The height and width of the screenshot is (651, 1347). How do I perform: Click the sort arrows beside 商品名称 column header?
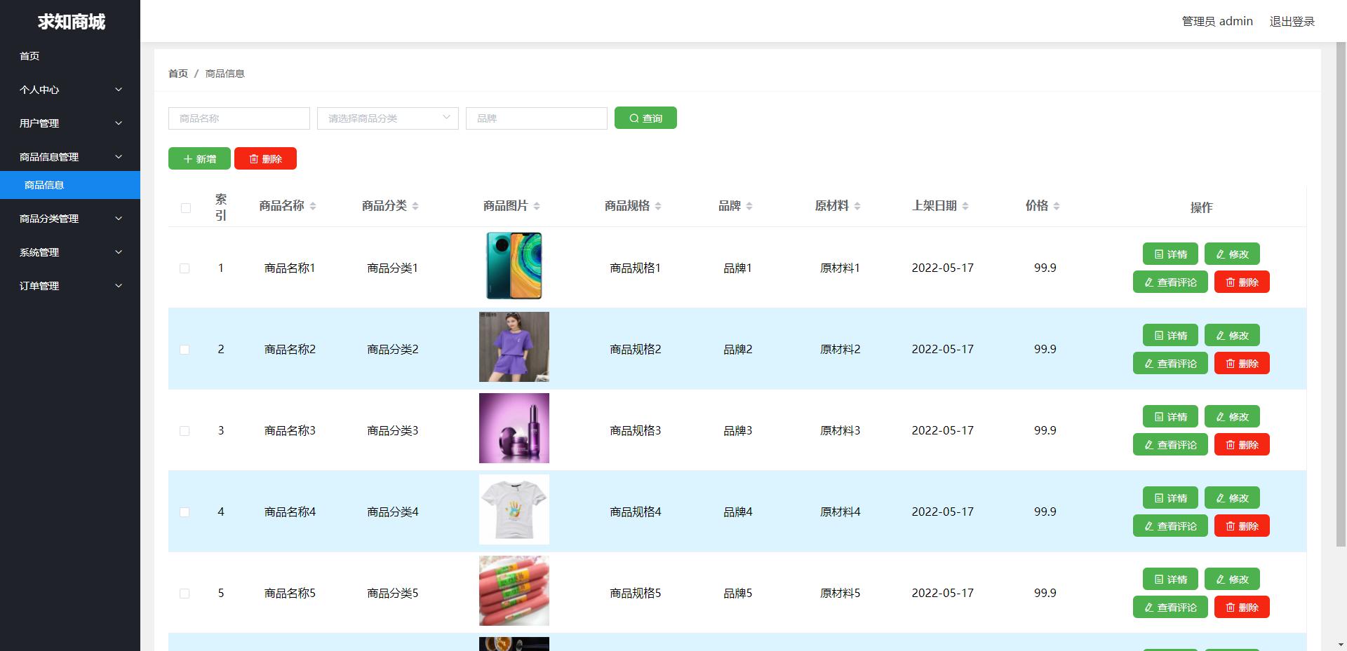(314, 205)
